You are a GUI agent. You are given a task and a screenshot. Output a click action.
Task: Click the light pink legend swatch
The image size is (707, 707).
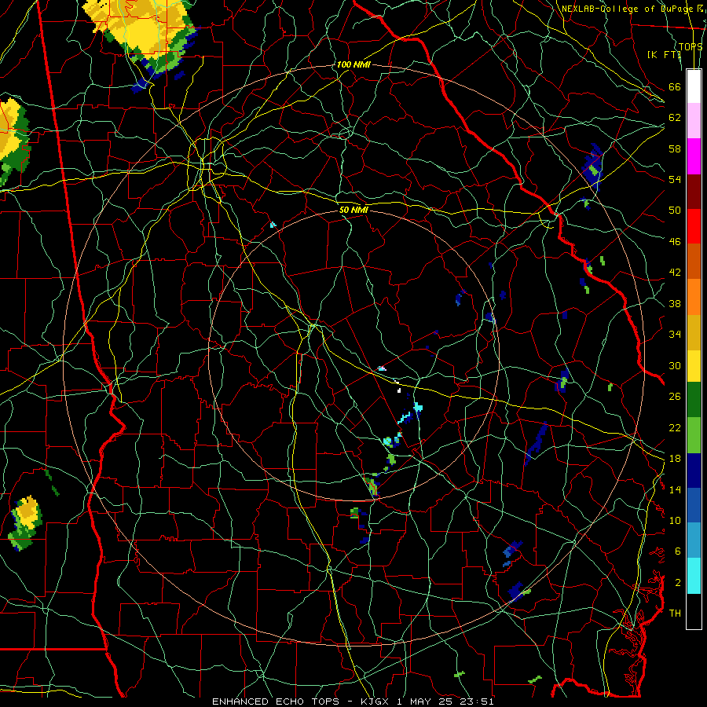coord(694,121)
